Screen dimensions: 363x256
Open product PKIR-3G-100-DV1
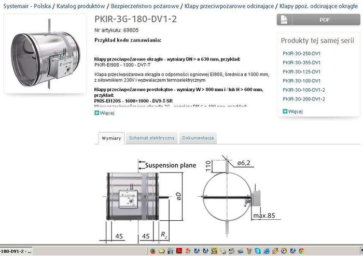301,81
